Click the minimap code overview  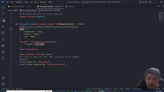click(x=161, y=16)
